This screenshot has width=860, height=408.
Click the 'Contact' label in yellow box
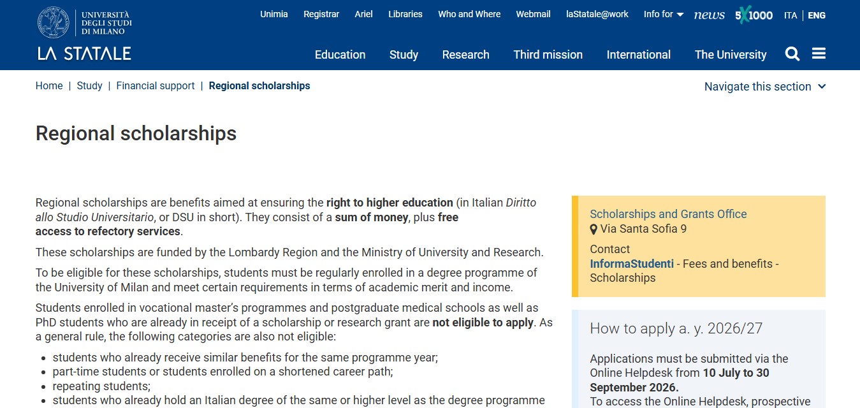coord(609,249)
